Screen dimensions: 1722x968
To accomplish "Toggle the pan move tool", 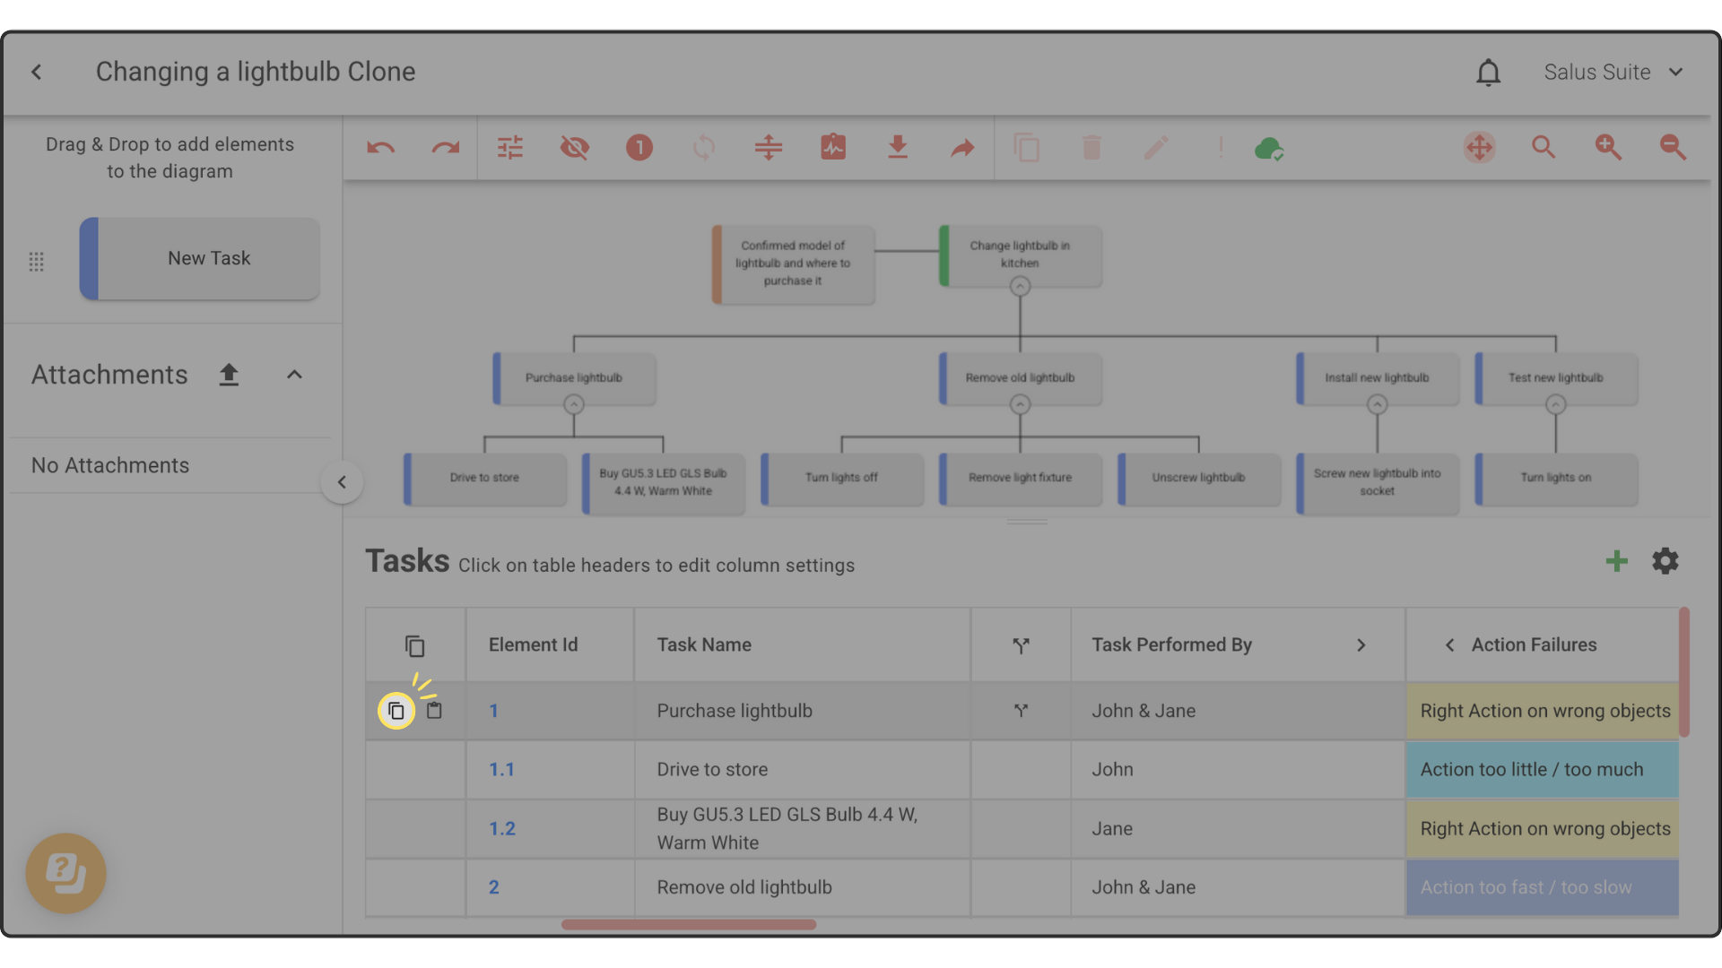I will (x=1480, y=148).
